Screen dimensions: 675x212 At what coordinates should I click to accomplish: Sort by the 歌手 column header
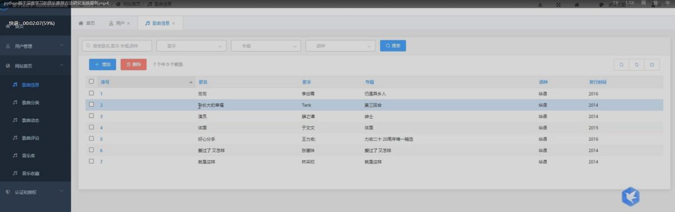pyautogui.click(x=307, y=82)
